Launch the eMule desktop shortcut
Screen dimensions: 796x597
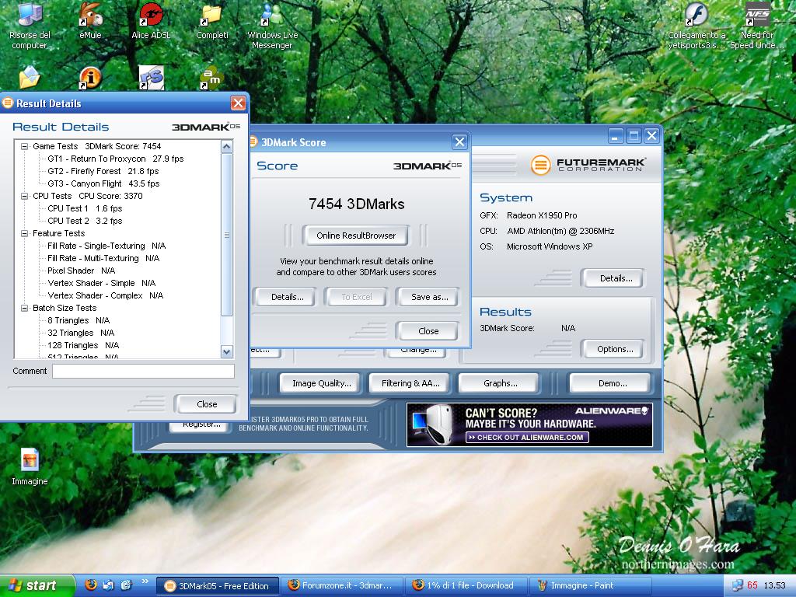(90, 21)
